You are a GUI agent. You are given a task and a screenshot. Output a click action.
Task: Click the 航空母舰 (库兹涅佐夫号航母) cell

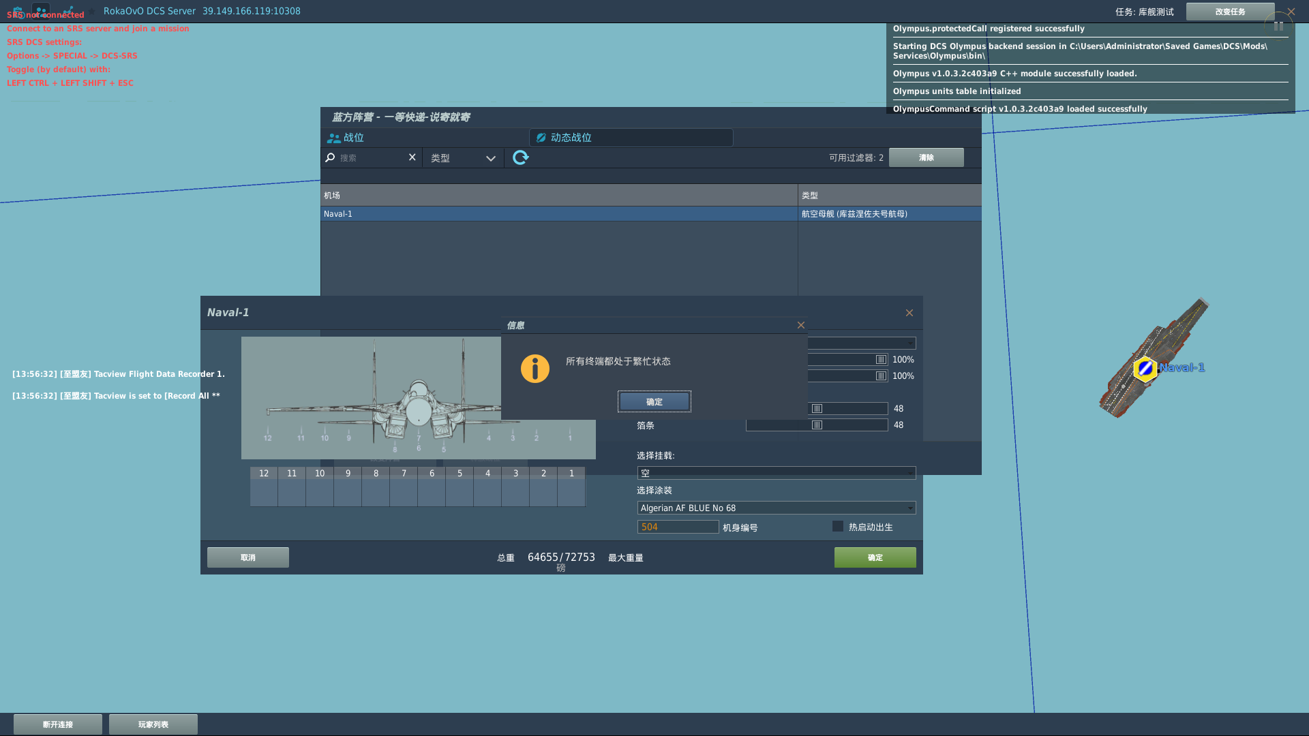890,214
